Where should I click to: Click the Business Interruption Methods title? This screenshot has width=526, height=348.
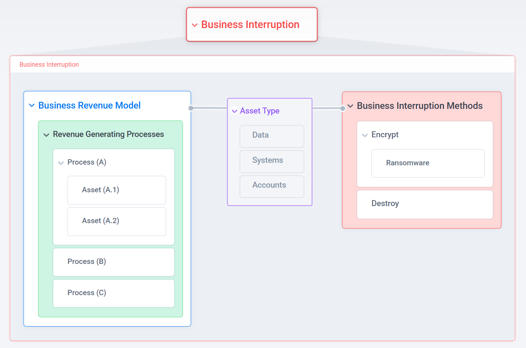pyautogui.click(x=420, y=106)
